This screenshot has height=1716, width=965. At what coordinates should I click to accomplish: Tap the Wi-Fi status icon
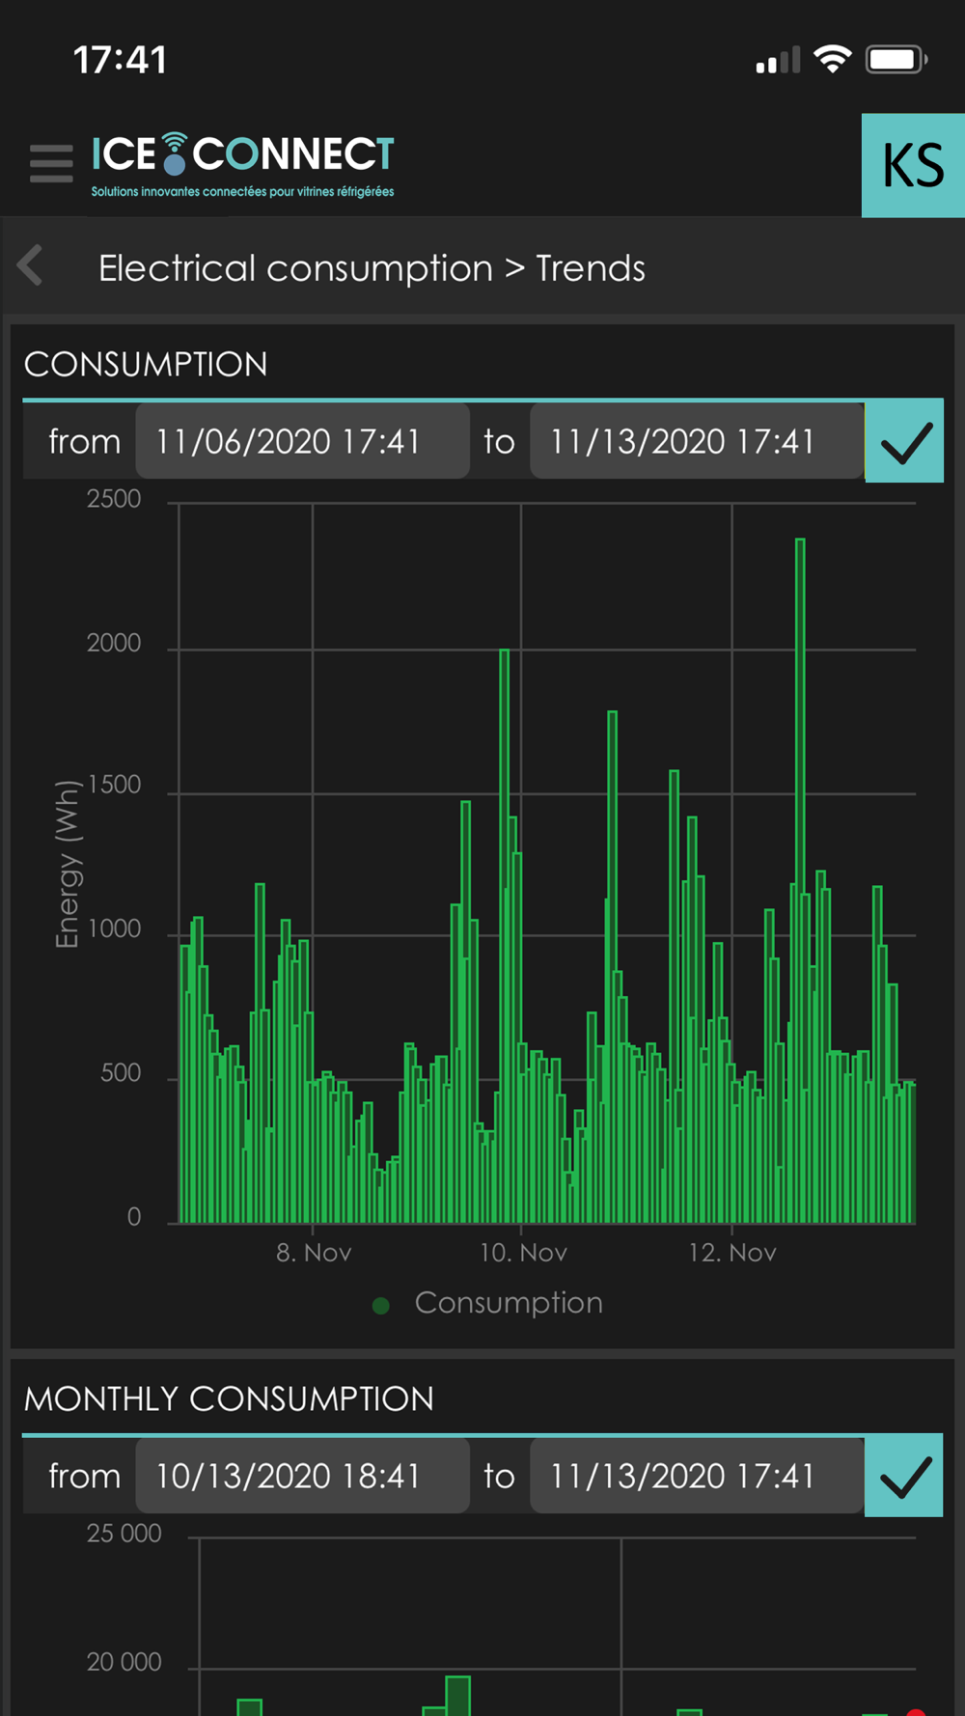click(x=833, y=59)
